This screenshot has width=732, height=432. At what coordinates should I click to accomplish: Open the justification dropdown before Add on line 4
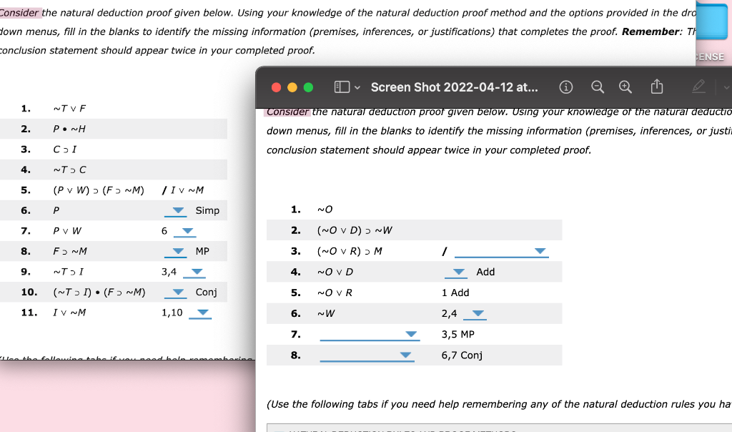(457, 272)
